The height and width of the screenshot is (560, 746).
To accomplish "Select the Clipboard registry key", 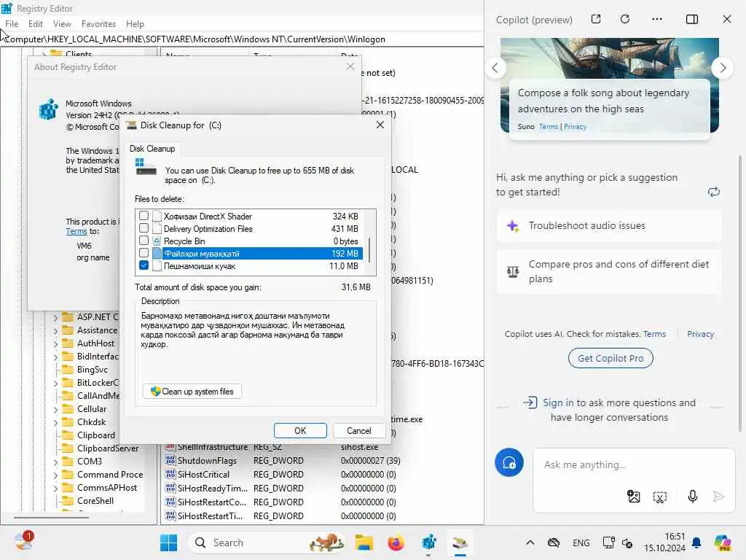I will (x=95, y=435).
